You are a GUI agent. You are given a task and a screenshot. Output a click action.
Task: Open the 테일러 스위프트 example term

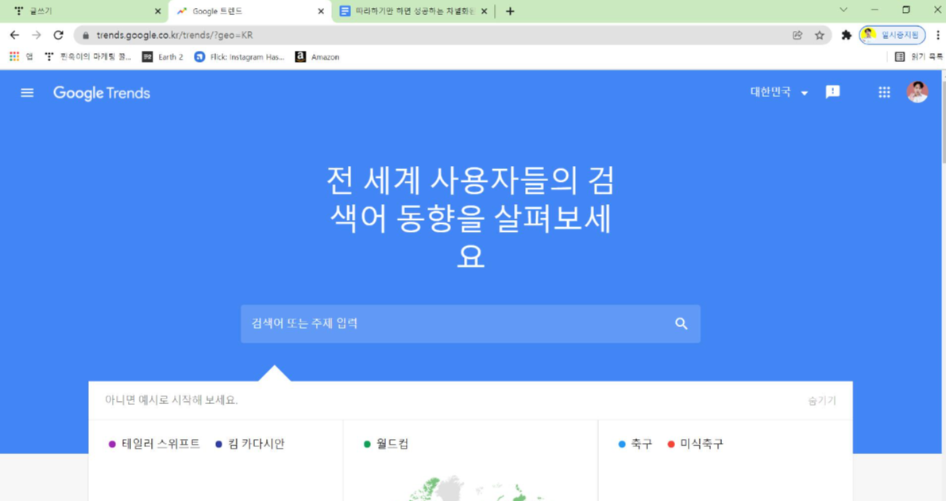(x=154, y=444)
